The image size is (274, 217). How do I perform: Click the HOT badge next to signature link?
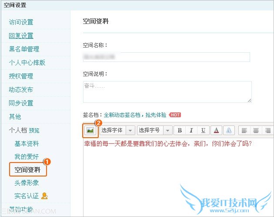(x=175, y=115)
